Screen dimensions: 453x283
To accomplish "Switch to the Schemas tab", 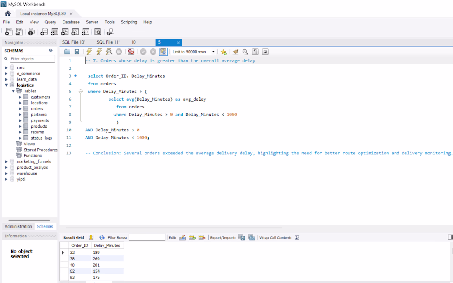I will 45,226.
